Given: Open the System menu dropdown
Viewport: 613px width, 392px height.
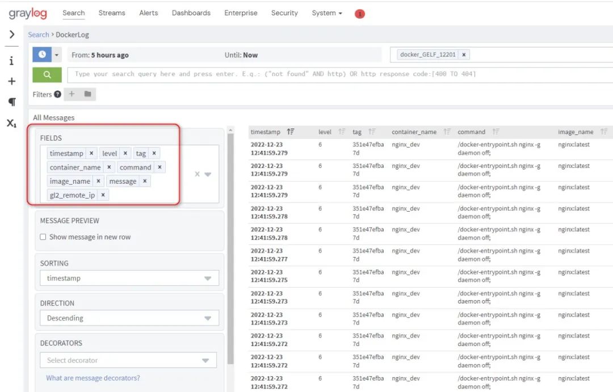Looking at the screenshot, I should click(327, 13).
